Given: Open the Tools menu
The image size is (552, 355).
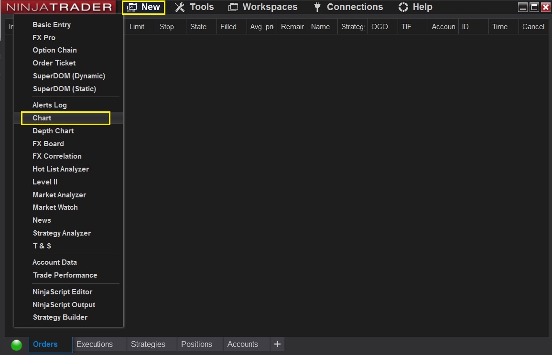Looking at the screenshot, I should (195, 7).
